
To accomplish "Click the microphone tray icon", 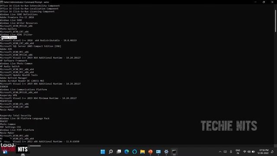I will tap(231, 152).
